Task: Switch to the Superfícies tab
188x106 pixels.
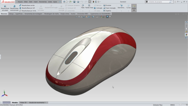Action: 19,14
